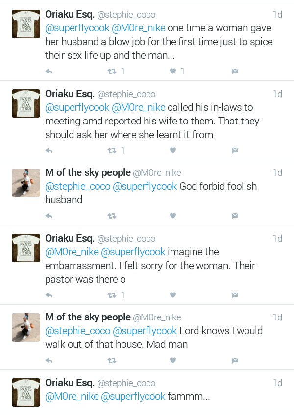The width and height of the screenshot is (294, 415).
Task: Like the topmost tweet by Oriaku Esq.
Action: (172, 71)
